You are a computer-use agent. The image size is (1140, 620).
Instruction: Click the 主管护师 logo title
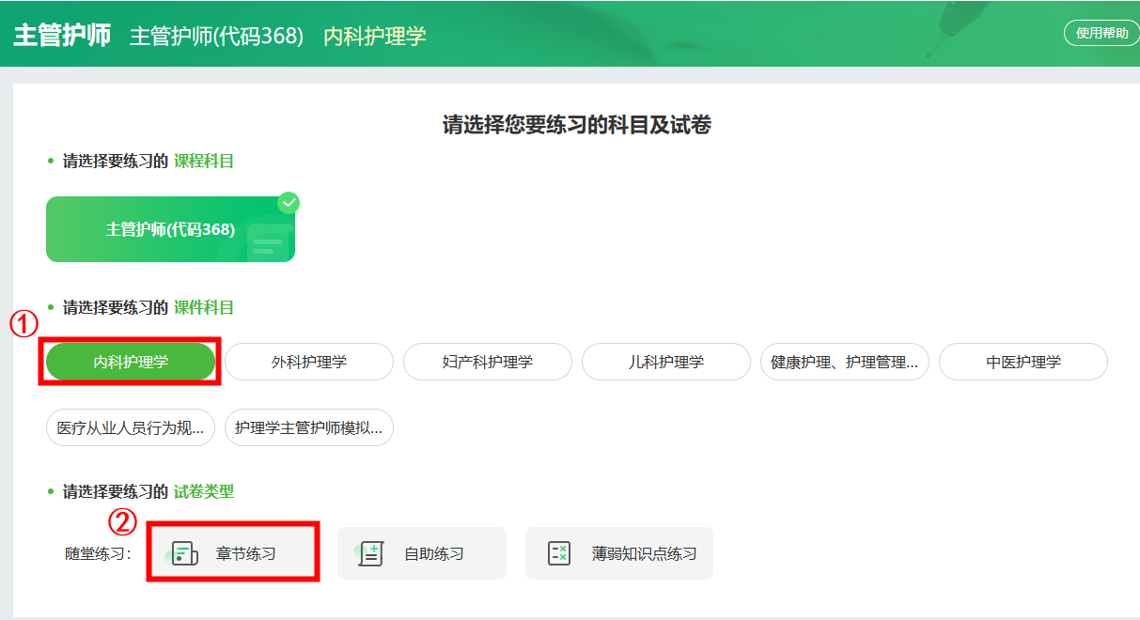pyautogui.click(x=62, y=36)
